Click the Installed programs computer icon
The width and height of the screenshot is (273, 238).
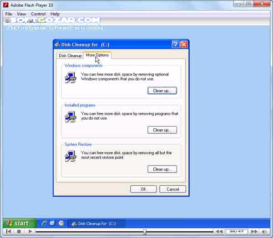(71, 117)
